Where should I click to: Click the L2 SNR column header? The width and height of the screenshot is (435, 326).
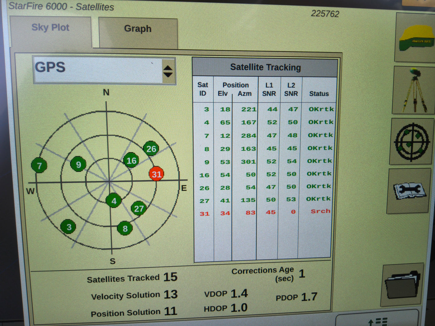click(291, 89)
